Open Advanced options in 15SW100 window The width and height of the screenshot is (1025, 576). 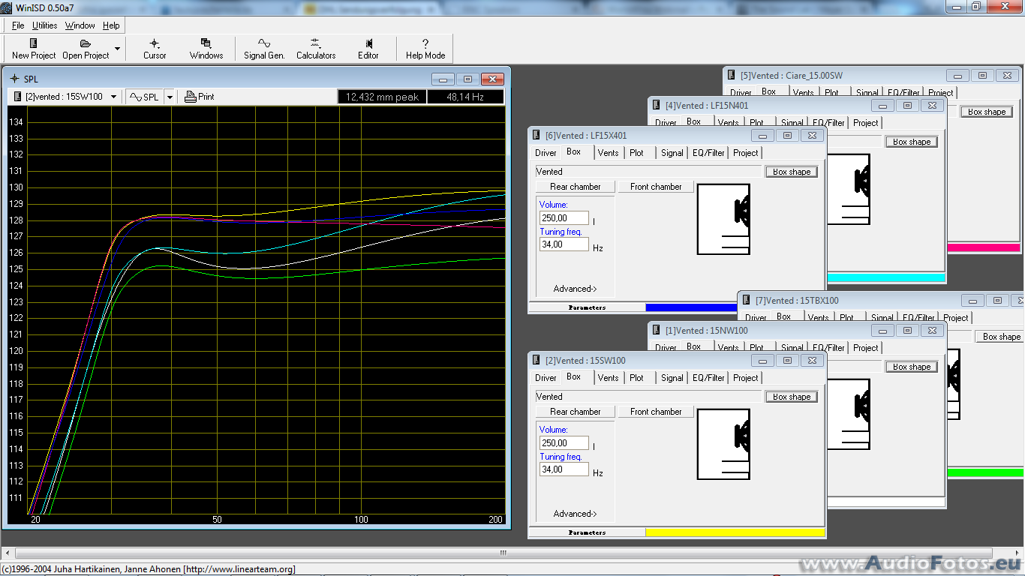[x=576, y=514]
